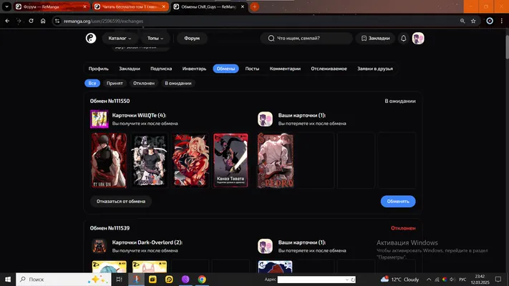This screenshot has width=509, height=286.
Task: Switch to Читать бесплатно browser tab
Action: pos(130,7)
